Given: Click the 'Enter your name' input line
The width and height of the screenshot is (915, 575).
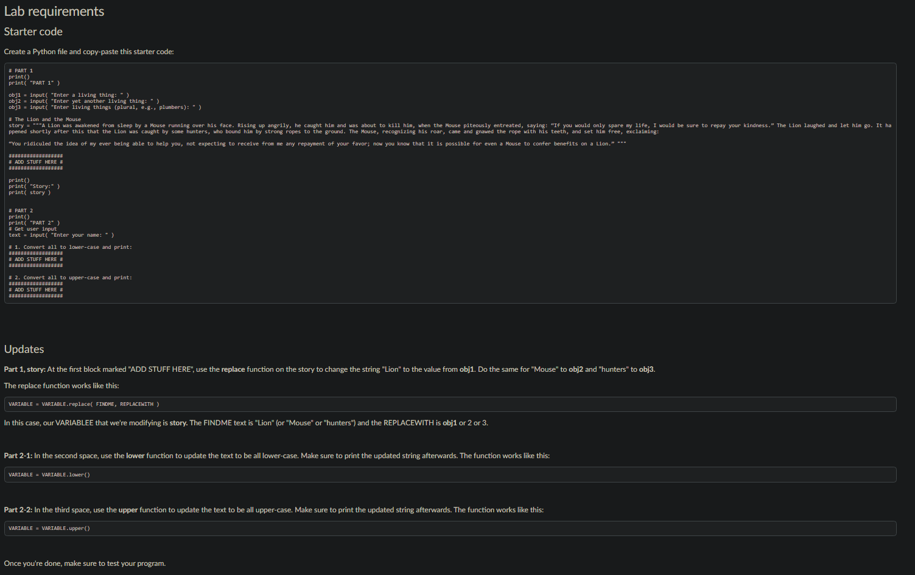Looking at the screenshot, I should (x=61, y=235).
